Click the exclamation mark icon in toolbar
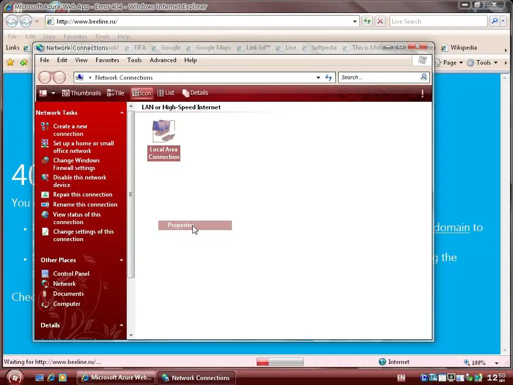 click(x=422, y=93)
